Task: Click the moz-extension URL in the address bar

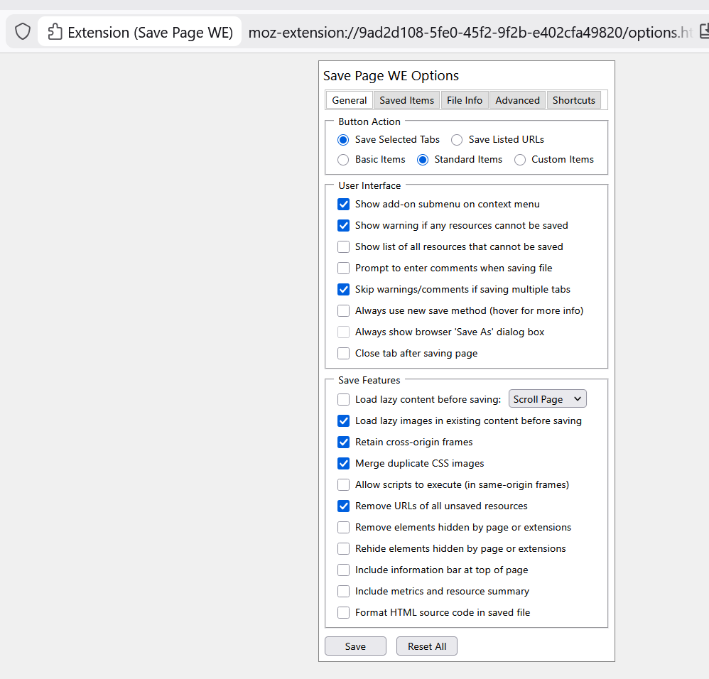Action: point(469,33)
